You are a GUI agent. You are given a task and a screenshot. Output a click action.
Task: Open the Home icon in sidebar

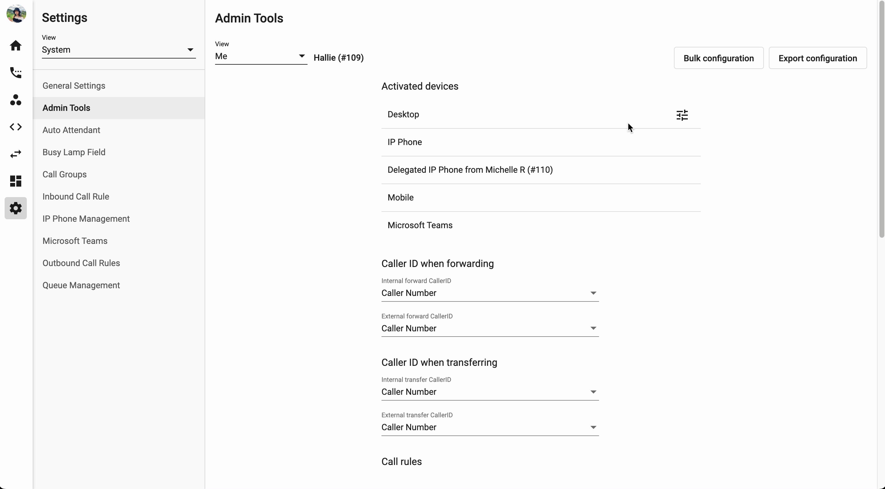point(16,45)
